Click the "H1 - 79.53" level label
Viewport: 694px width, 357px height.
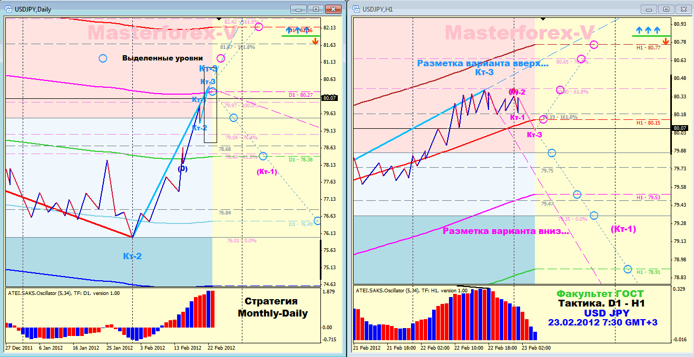648,198
